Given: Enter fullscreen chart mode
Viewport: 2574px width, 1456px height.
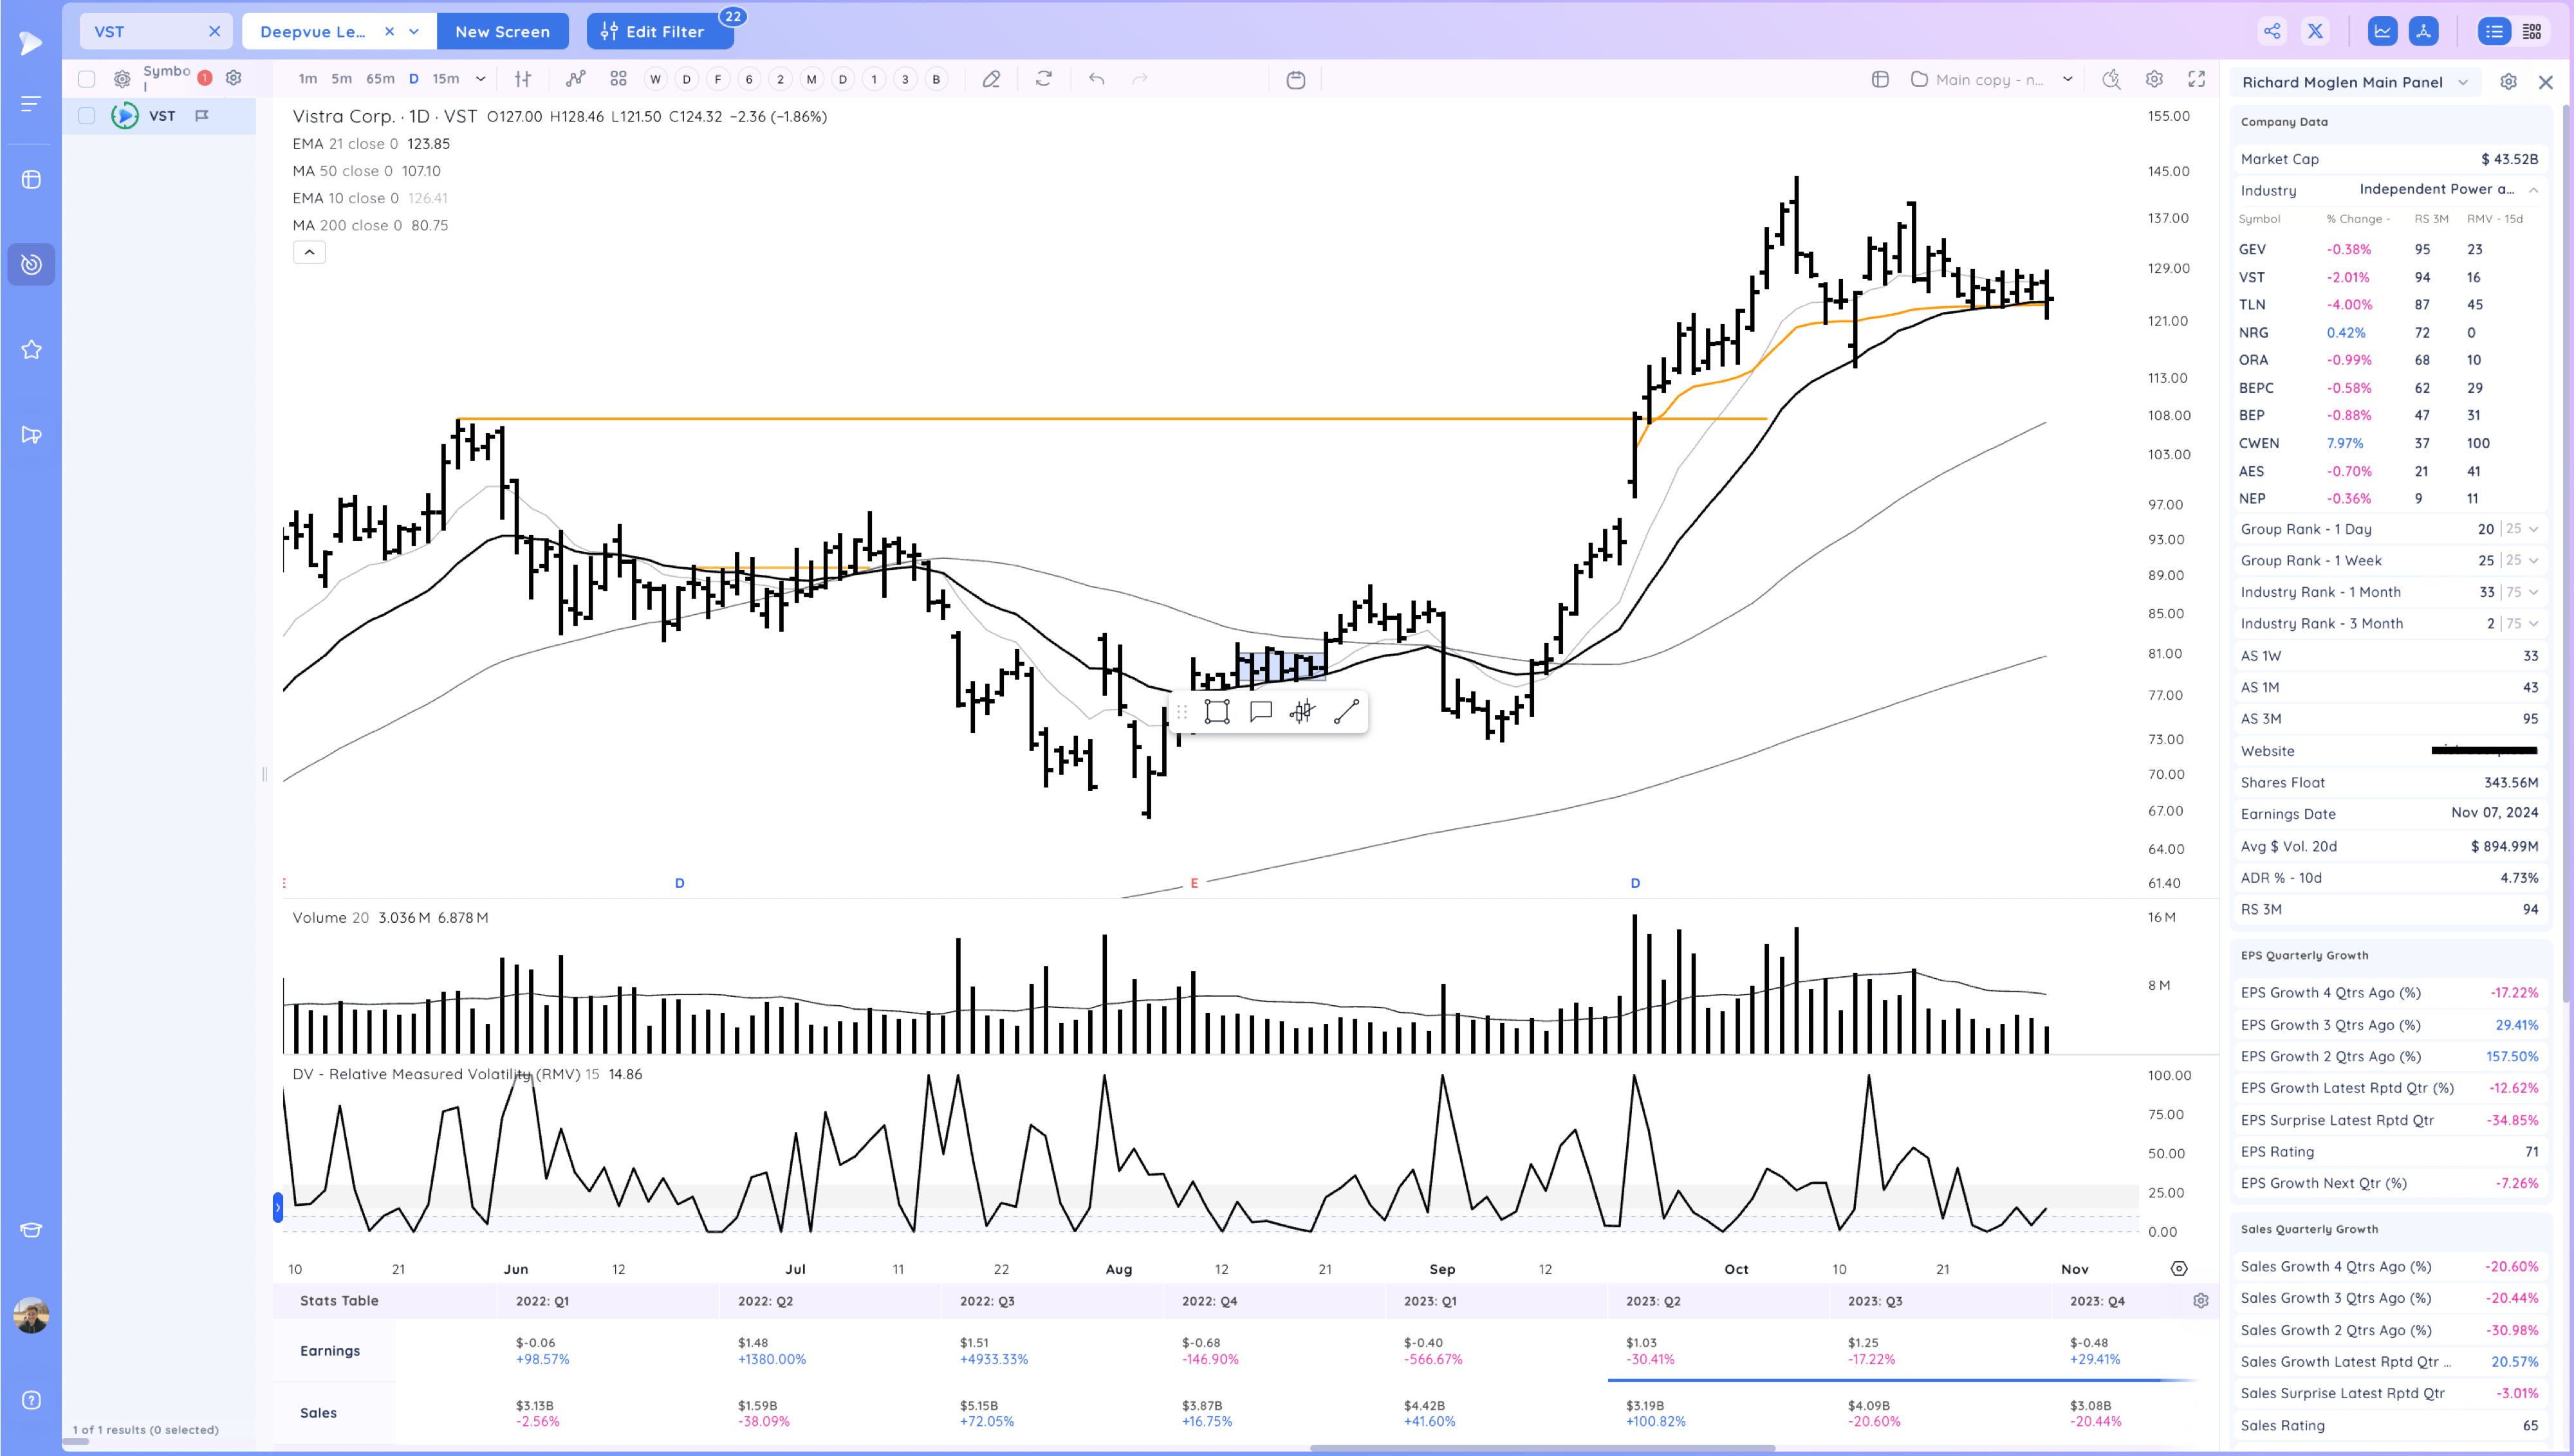Looking at the screenshot, I should [2197, 79].
